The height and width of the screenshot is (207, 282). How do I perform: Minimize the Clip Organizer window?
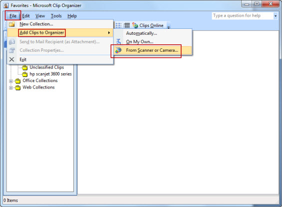[x=247, y=4]
